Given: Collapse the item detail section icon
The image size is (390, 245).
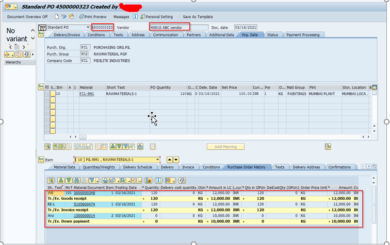Looking at the screenshot, I should click(x=41, y=160).
